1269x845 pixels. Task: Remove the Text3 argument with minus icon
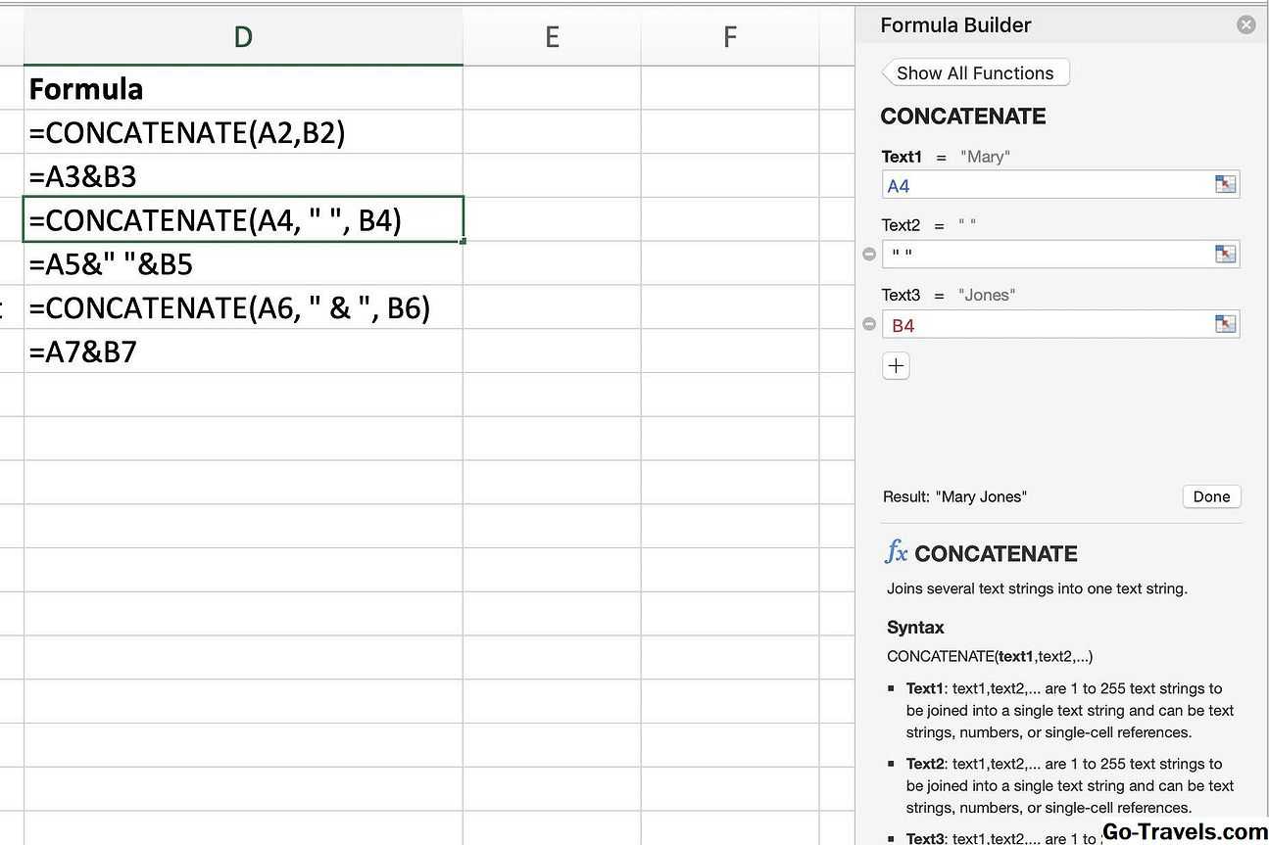(x=869, y=325)
